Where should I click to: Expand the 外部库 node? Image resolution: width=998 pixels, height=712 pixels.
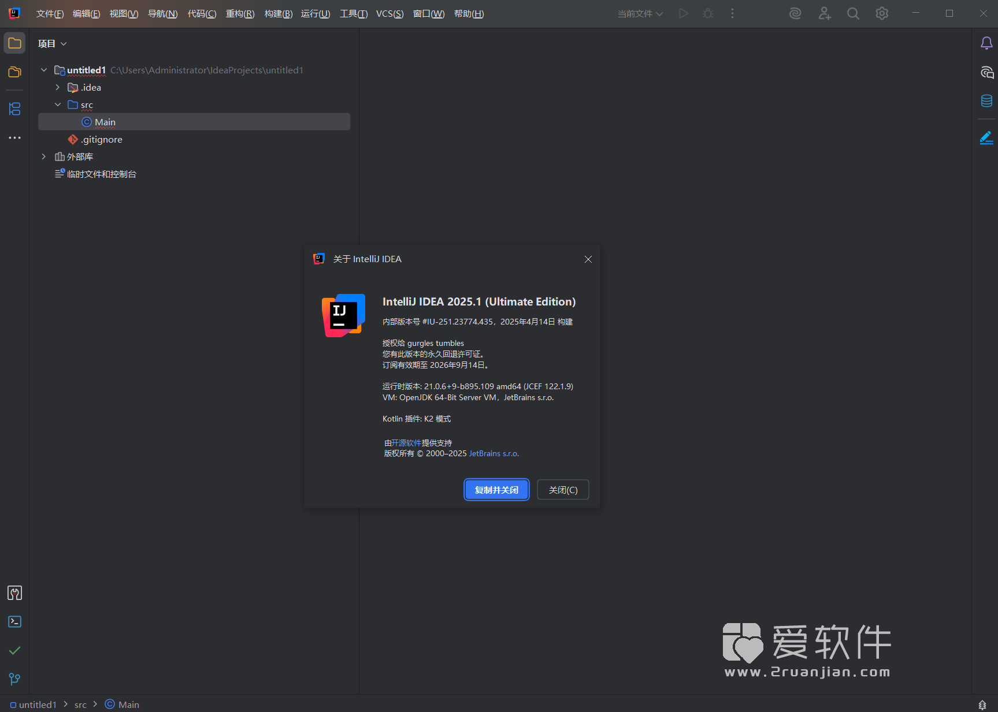pyautogui.click(x=44, y=156)
